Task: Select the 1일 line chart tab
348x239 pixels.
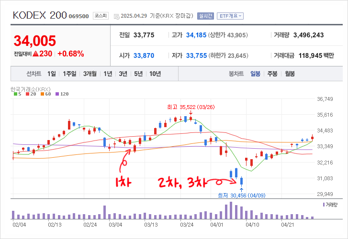Action: pos(52,74)
